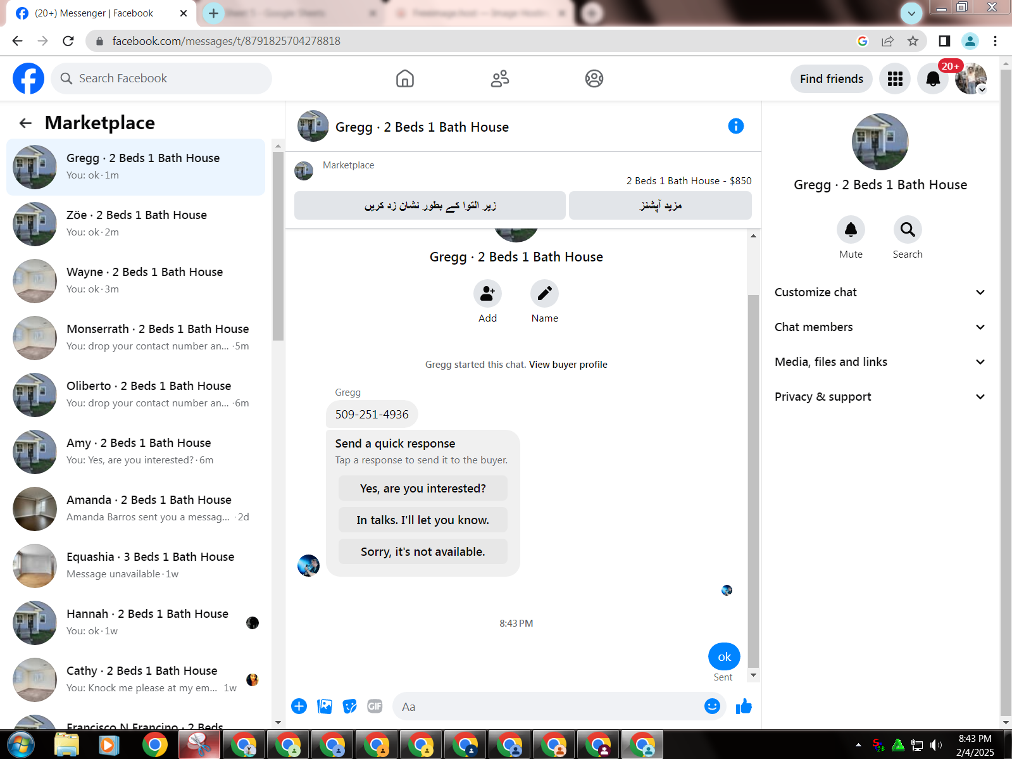Reload the page in the browser
This screenshot has width=1012, height=759.
(68, 41)
